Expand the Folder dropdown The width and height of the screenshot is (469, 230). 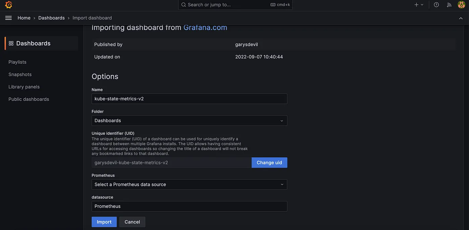[189, 121]
